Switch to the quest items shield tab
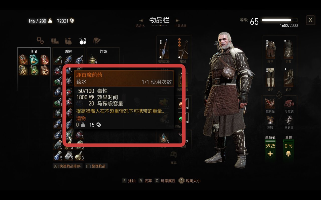 (54, 40)
